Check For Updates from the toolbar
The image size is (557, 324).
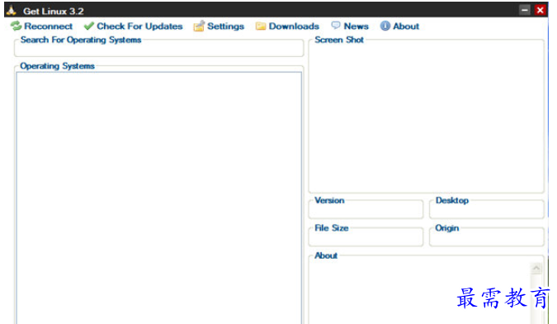point(133,26)
